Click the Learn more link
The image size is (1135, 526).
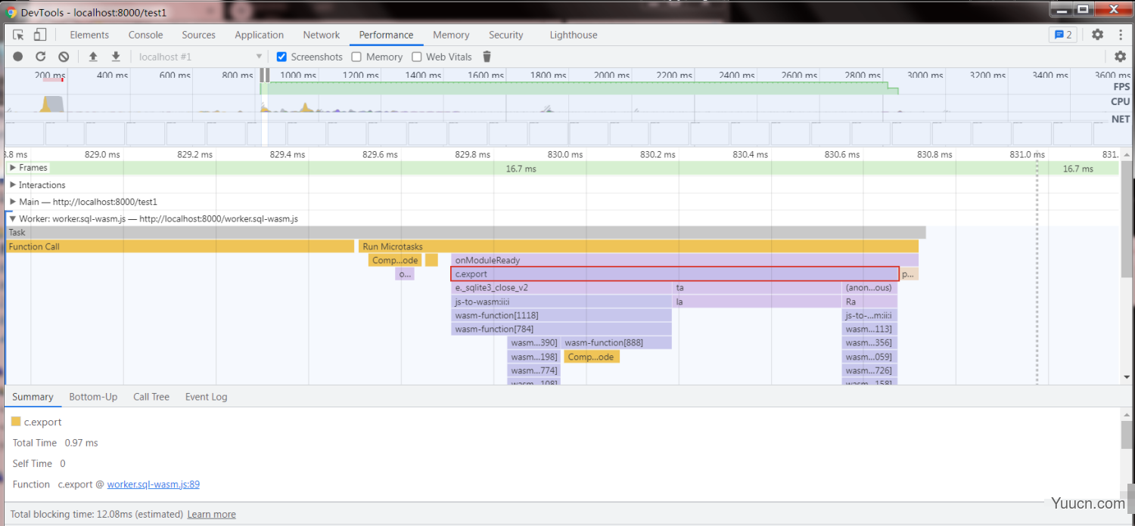pos(212,515)
